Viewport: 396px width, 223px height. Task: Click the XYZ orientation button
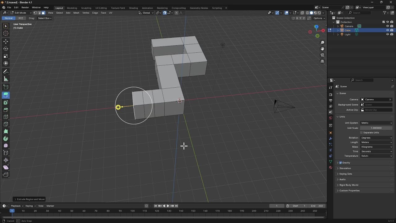(21, 18)
